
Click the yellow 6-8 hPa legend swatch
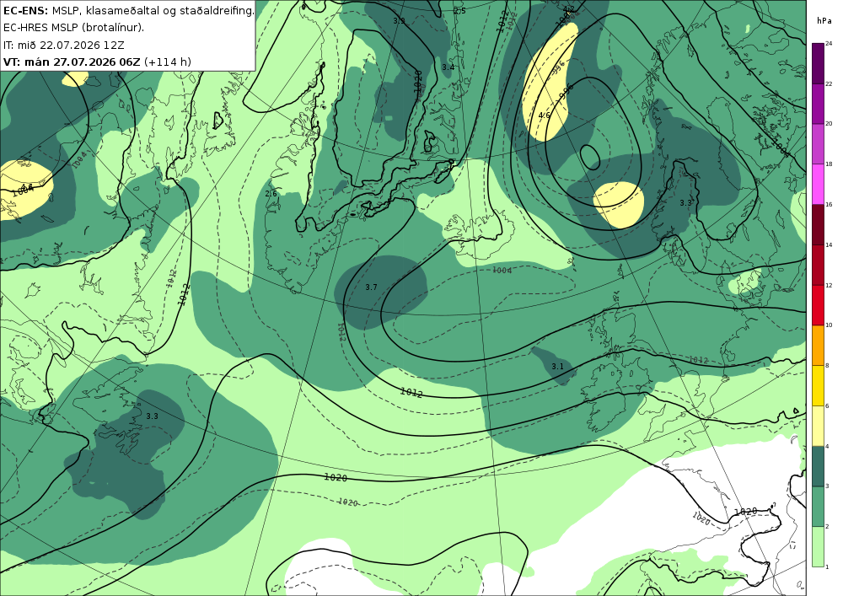(x=818, y=386)
